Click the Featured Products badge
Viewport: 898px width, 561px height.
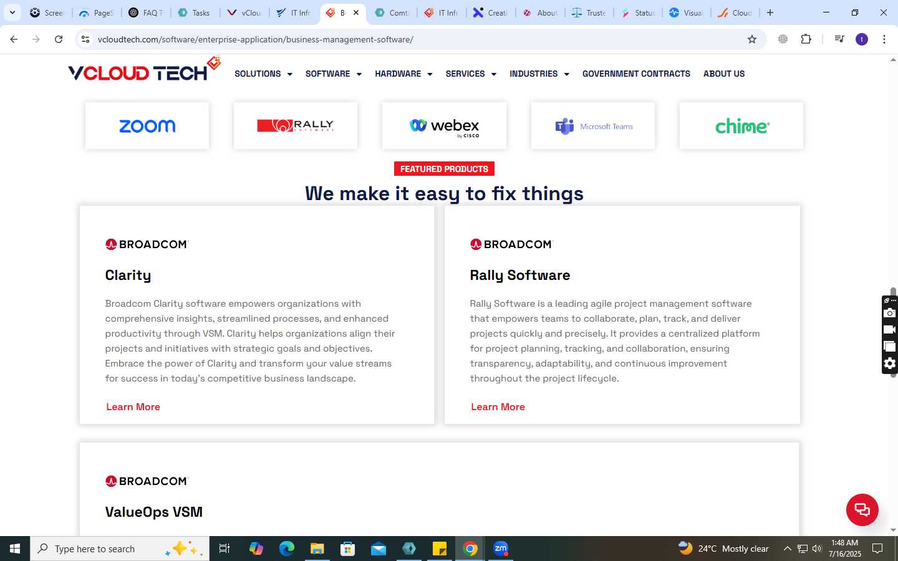pos(444,169)
